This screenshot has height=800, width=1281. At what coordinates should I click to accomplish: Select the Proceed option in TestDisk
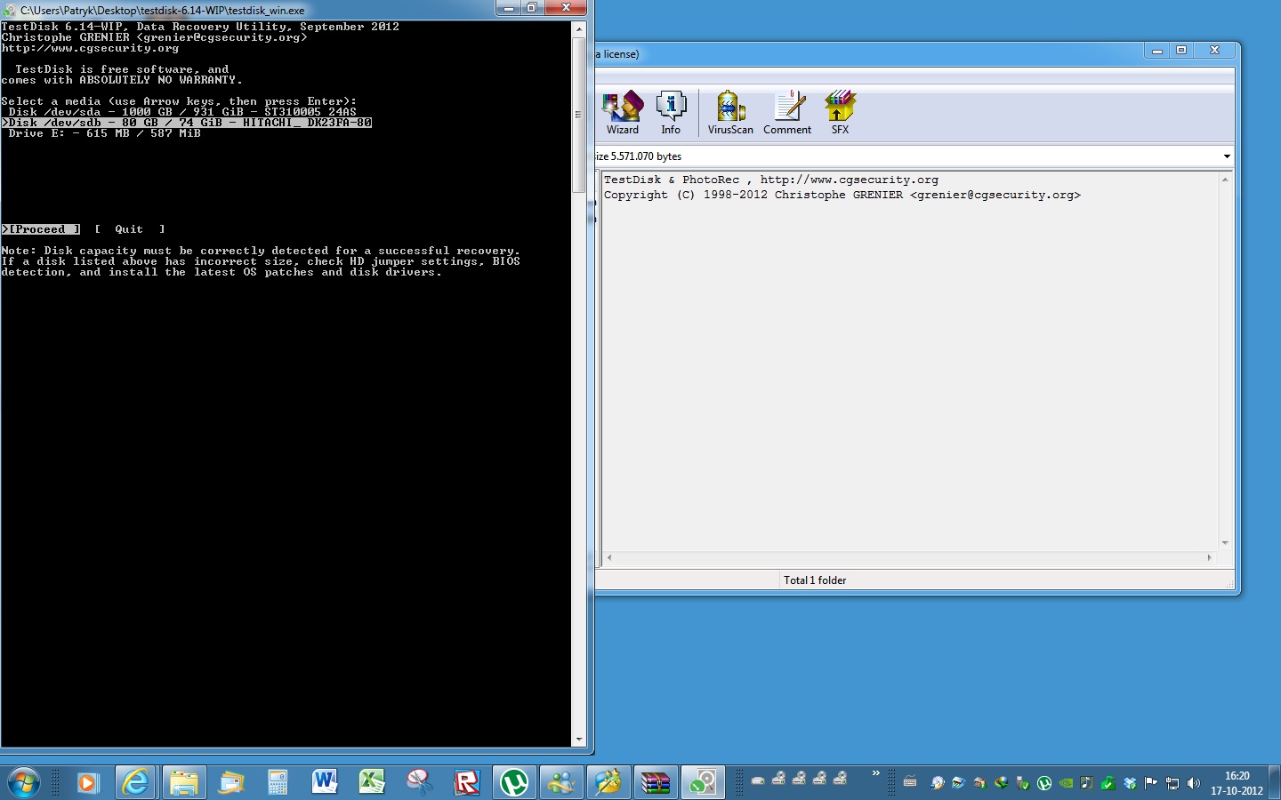[40, 229]
